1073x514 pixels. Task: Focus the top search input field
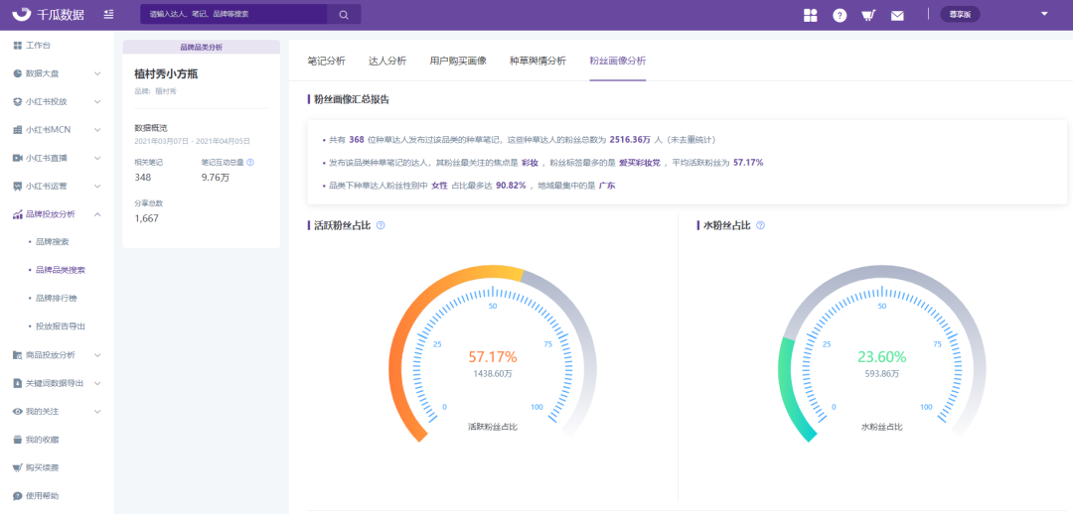[x=234, y=14]
